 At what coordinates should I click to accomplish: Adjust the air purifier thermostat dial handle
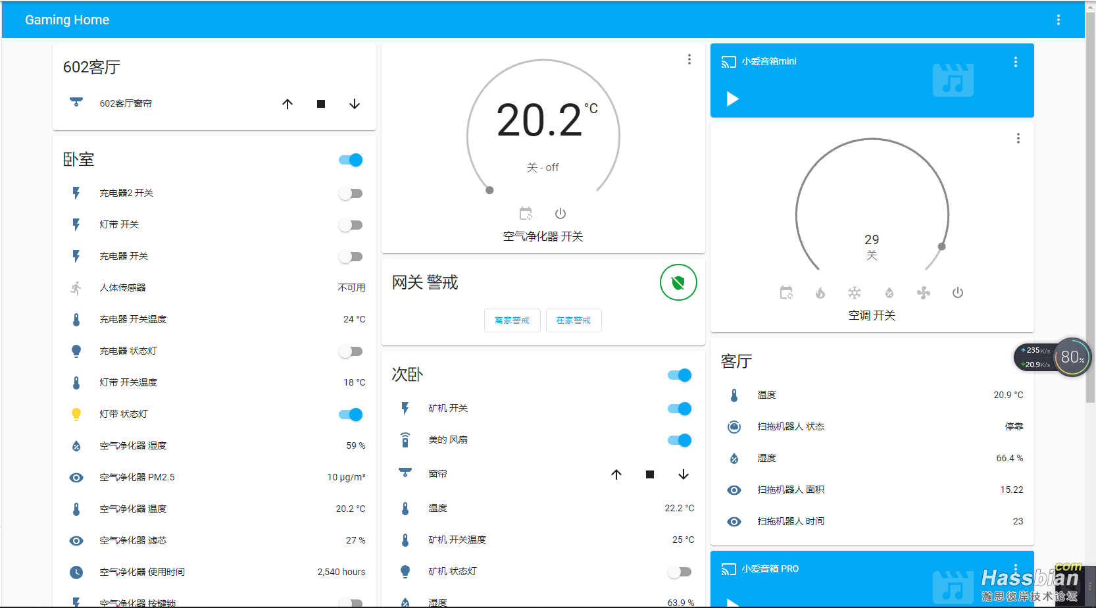click(489, 190)
